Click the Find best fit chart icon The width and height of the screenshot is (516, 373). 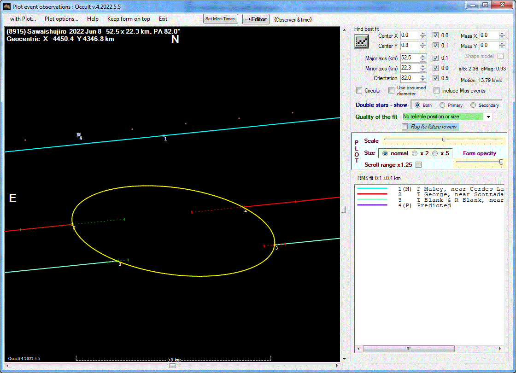(361, 41)
